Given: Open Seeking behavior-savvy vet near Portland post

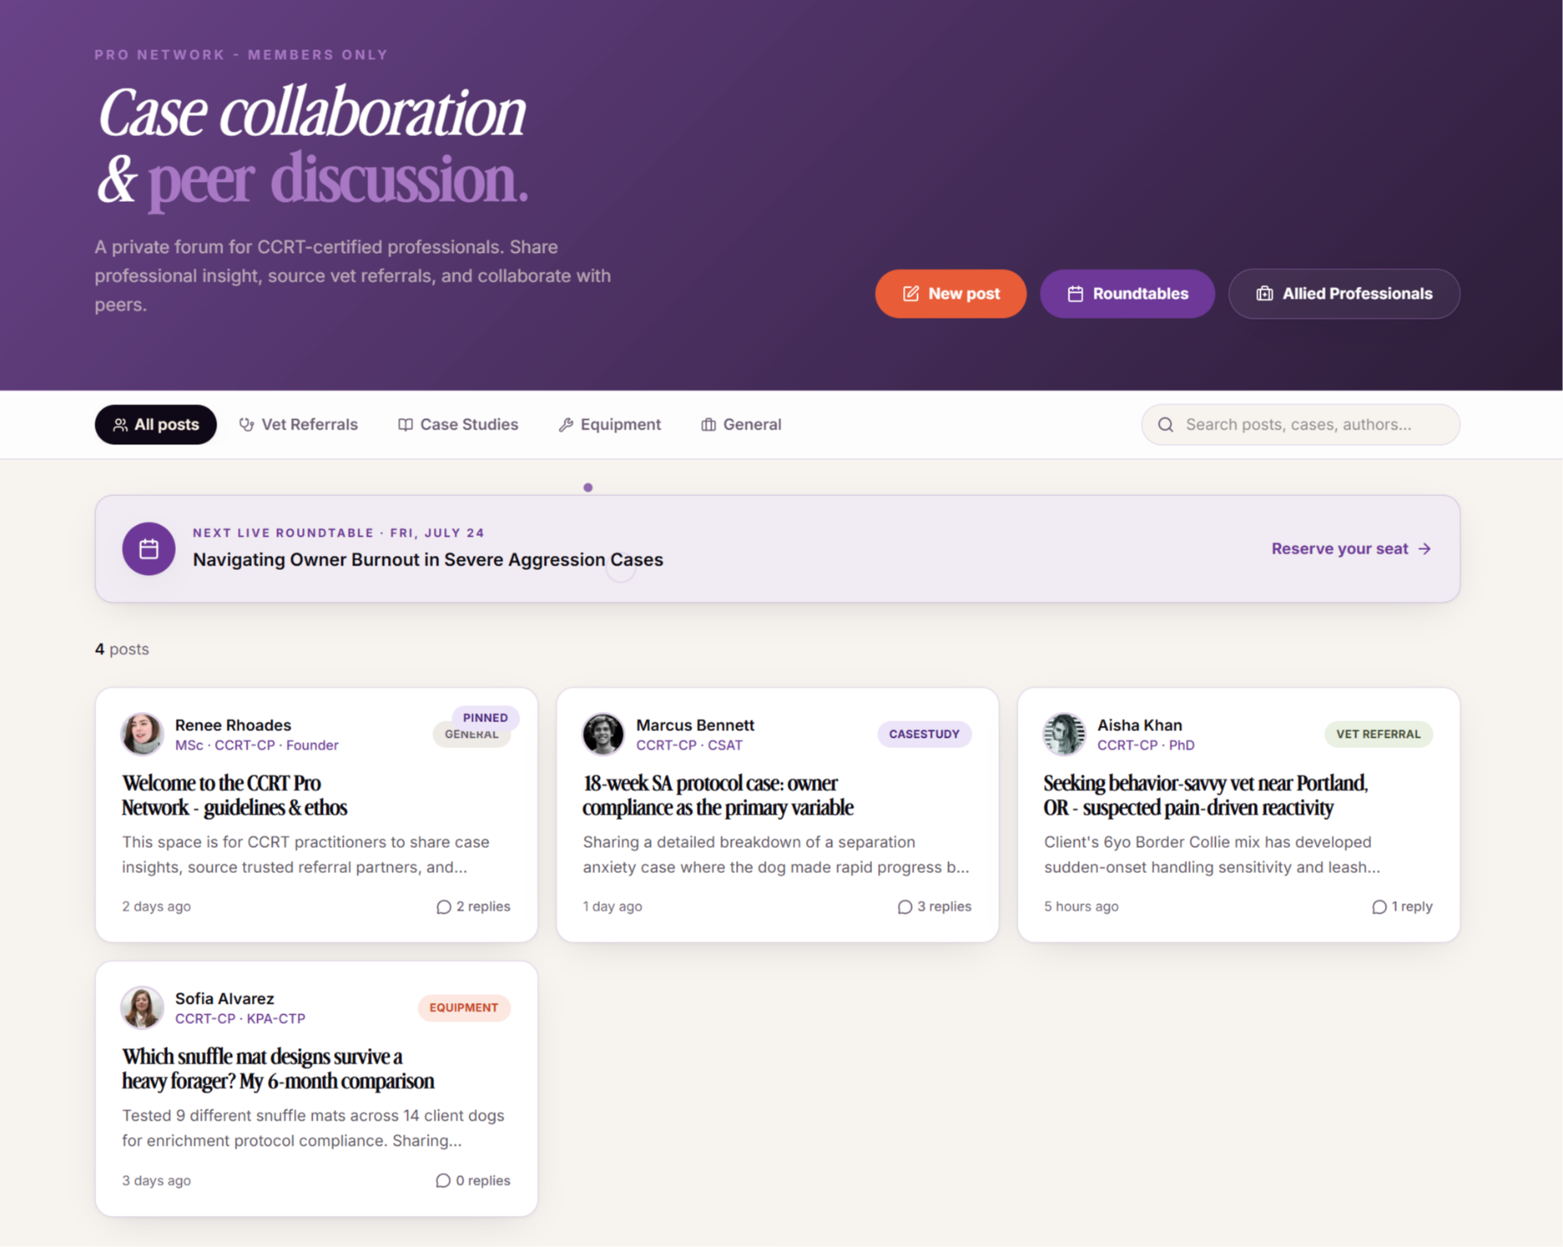Looking at the screenshot, I should [x=1205, y=795].
